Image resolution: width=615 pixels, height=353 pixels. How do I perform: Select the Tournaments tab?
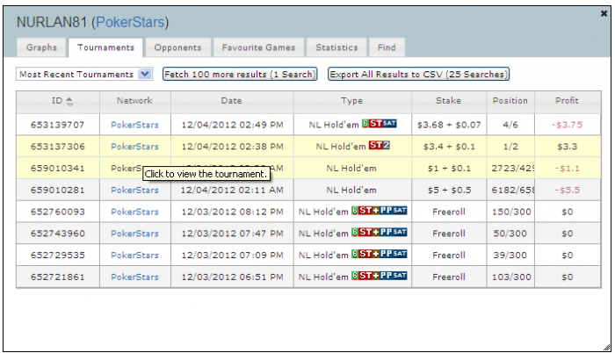(x=106, y=47)
